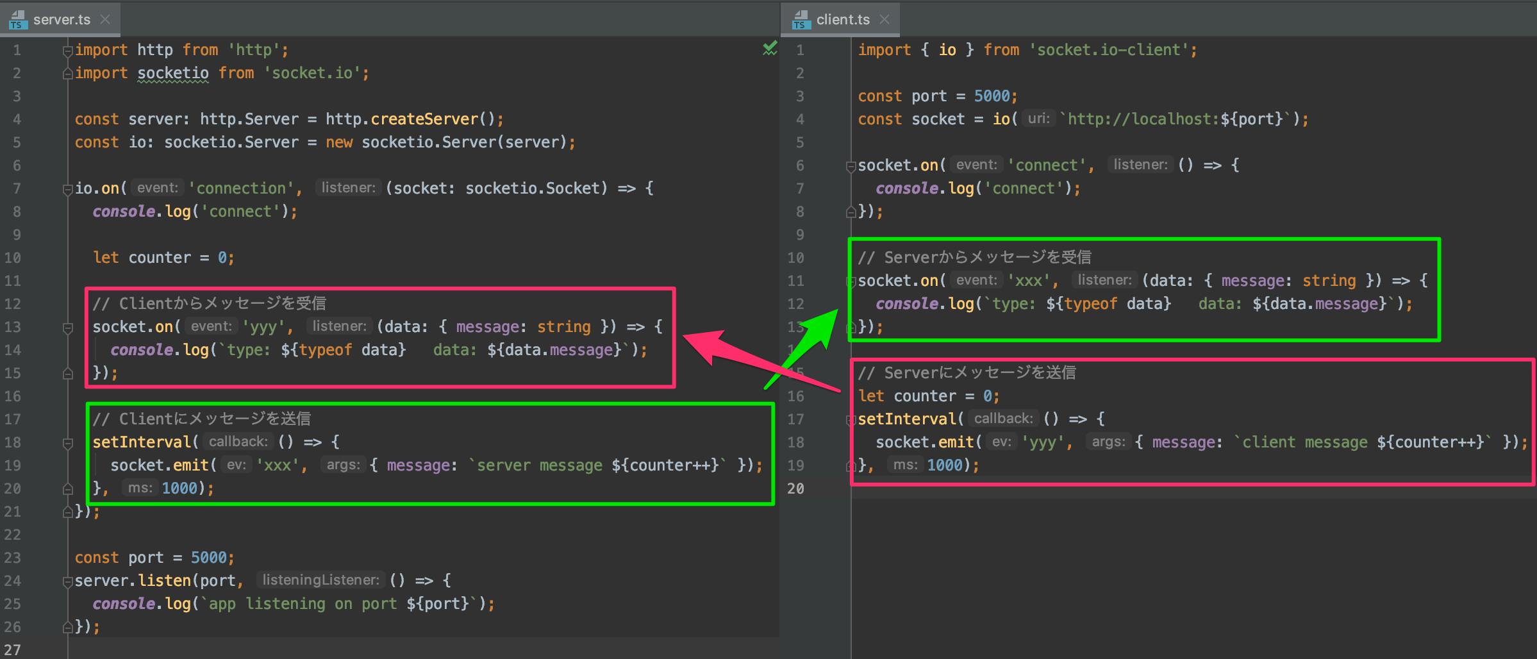
Task: Click 'server message' template text in server.ts
Action: pos(539,465)
